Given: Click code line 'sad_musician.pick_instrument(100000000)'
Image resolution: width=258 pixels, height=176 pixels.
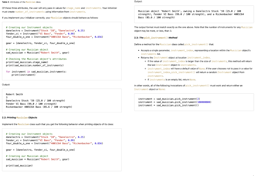Looking at the screenshot, I should 175,102.
